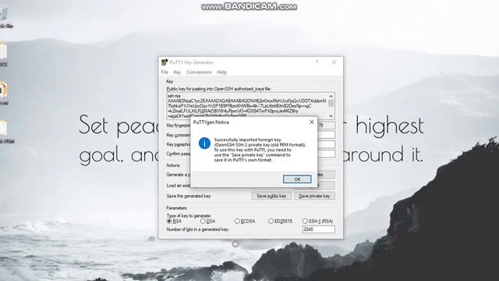Click the 'Save the generated key' label
Image resolution: width=499 pixels, height=281 pixels.
[x=189, y=196]
